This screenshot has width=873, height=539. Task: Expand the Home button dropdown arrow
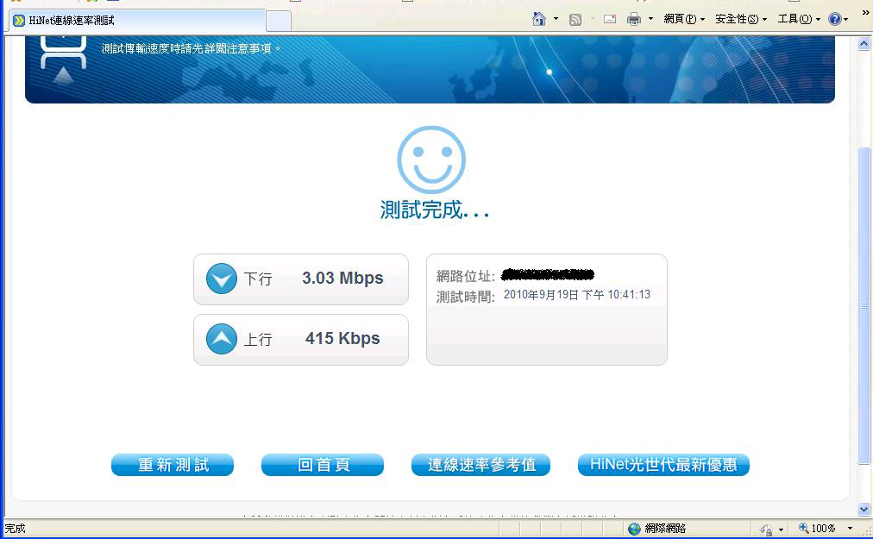point(556,19)
